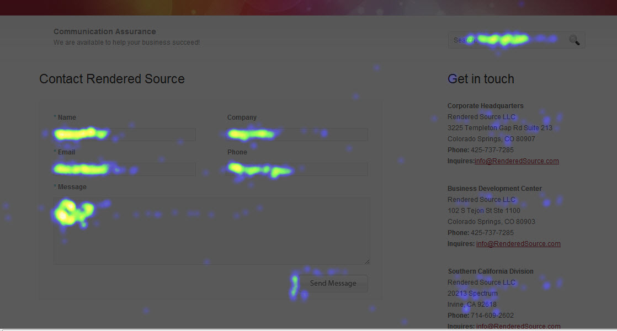
Task: Click the Get in touch heading
Action: click(481, 79)
